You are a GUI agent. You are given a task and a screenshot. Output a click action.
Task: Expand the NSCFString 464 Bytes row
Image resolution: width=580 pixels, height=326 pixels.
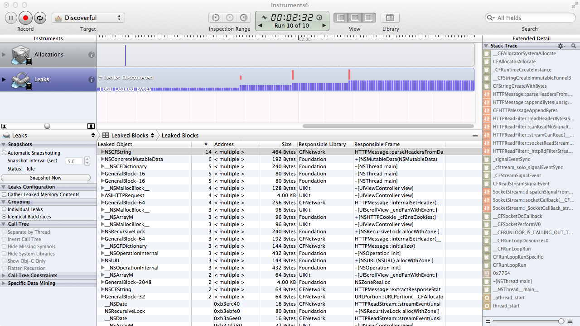(x=102, y=152)
